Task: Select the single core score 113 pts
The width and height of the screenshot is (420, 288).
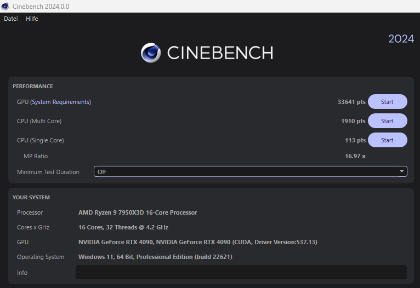Action: [355, 140]
